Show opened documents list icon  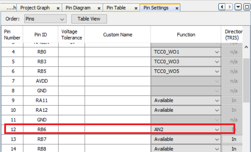click(238, 7)
